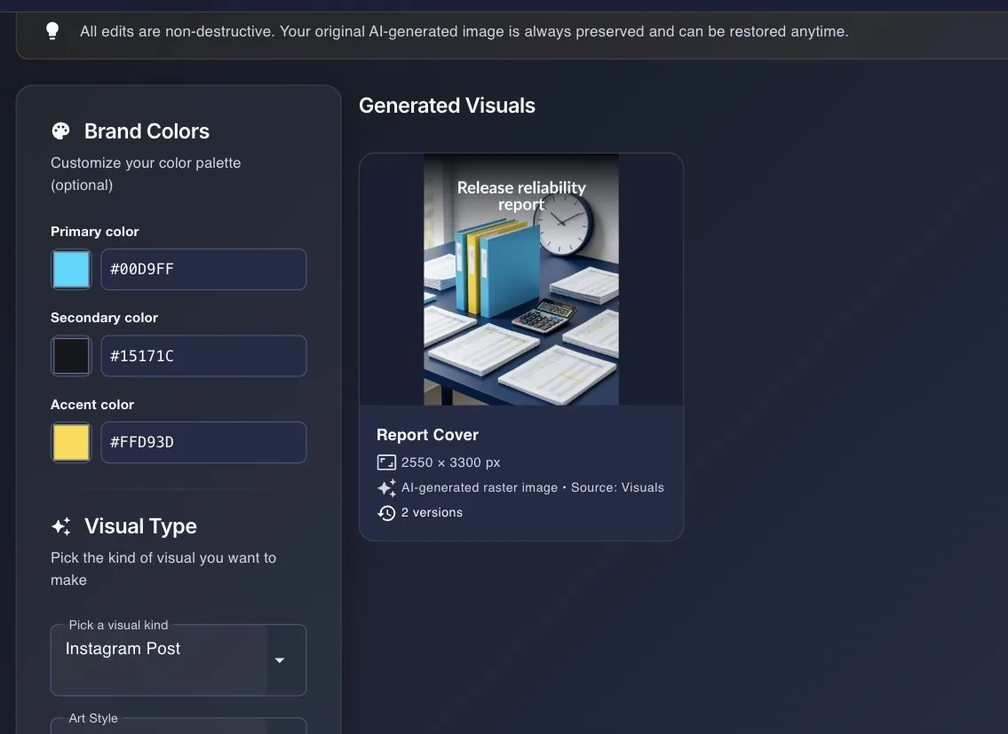Open the primary color swatch picker
The width and height of the screenshot is (1008, 734).
71,269
